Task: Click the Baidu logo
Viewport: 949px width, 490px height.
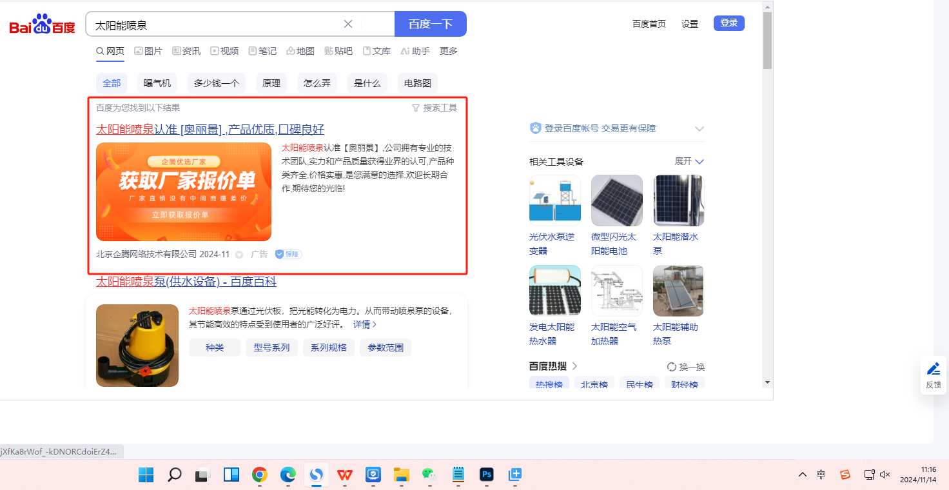Action: click(42, 24)
